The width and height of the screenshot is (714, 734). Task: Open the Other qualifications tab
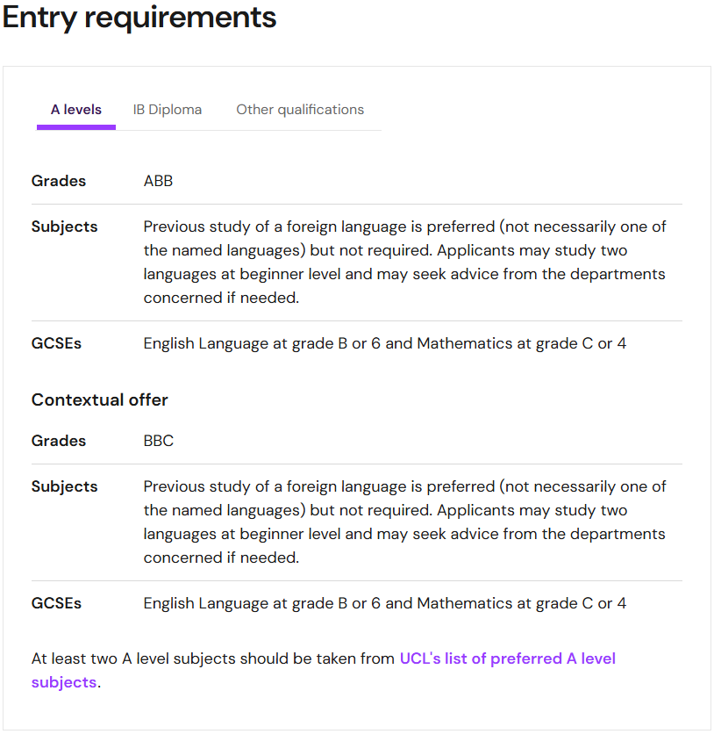point(300,110)
